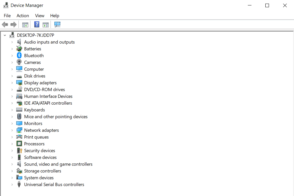Minimize the Device Manager window
The height and width of the screenshot is (196, 294).
coord(250,5)
